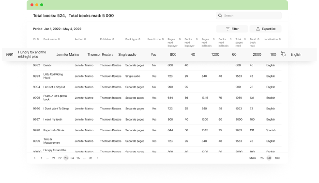Click ID 9992 cell
Image resolution: width=319 pixels, height=183 pixels.
pyautogui.click(x=36, y=65)
